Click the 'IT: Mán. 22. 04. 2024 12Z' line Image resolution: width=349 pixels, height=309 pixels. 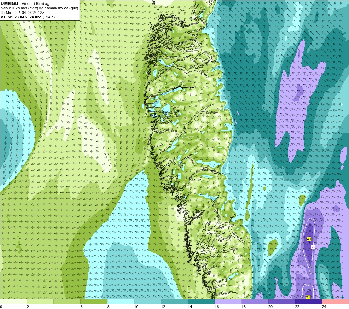pyautogui.click(x=22, y=13)
